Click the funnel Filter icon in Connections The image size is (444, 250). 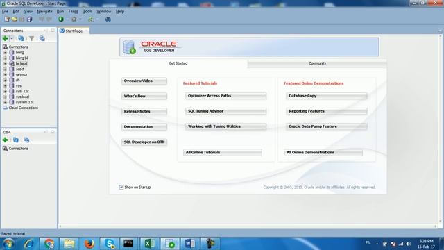31,38
